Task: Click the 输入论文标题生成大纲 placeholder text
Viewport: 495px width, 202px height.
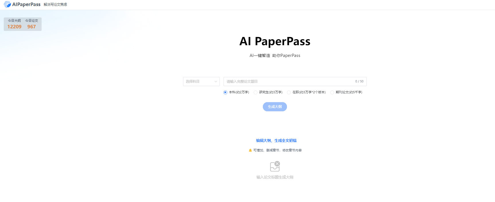Action: click(x=275, y=177)
